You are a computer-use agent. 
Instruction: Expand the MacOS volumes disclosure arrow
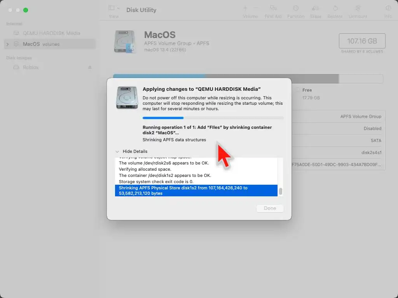tap(8, 44)
